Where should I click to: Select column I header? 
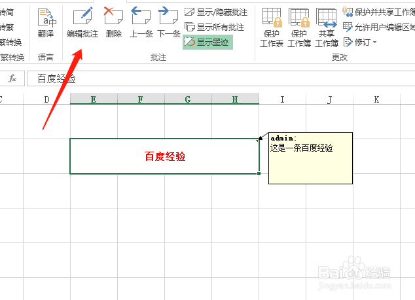(282, 99)
